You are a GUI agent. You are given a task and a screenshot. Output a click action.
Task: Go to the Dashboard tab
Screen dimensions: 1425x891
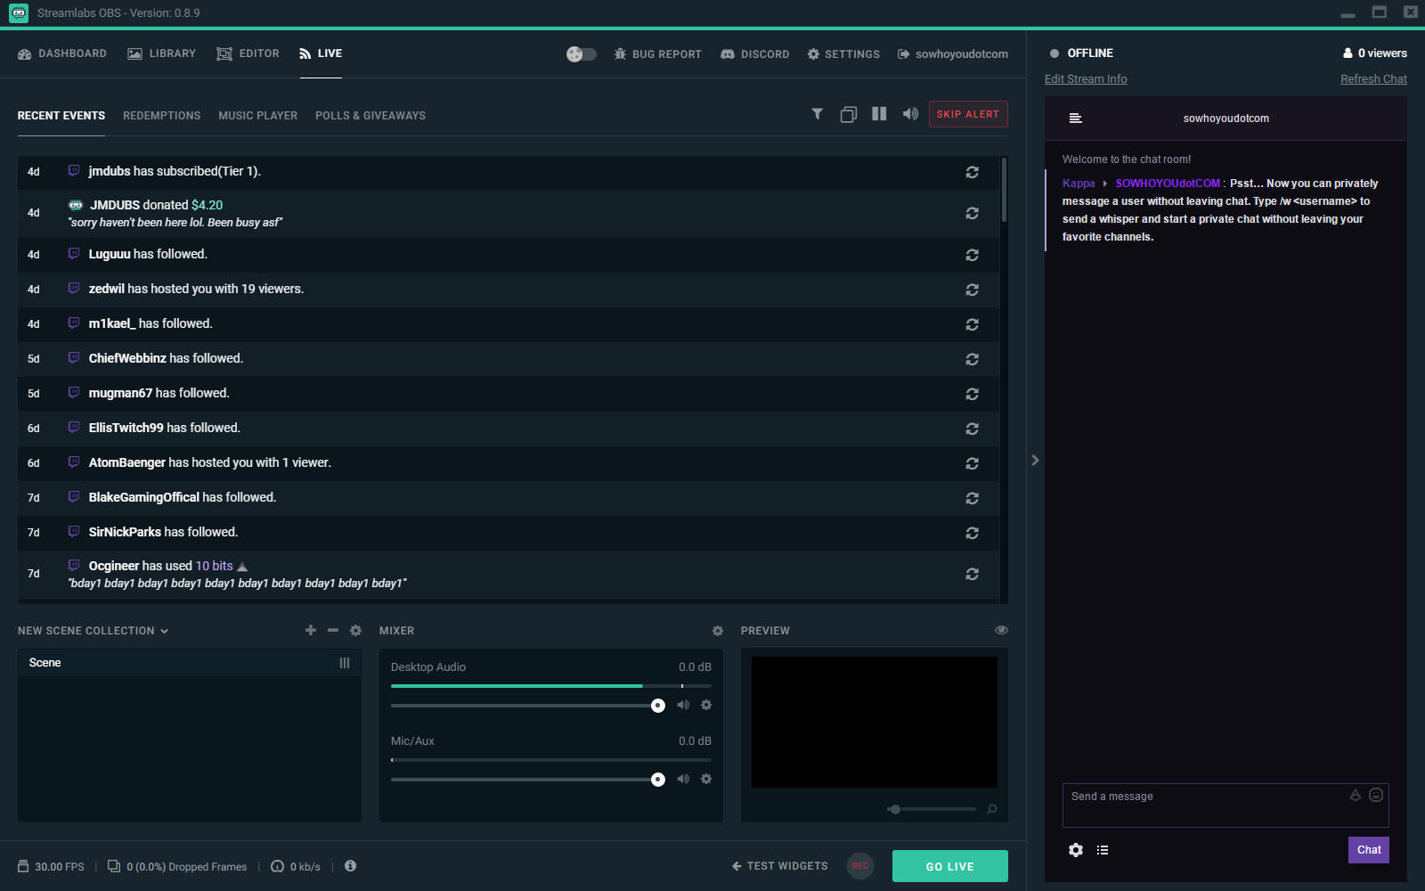tap(62, 53)
